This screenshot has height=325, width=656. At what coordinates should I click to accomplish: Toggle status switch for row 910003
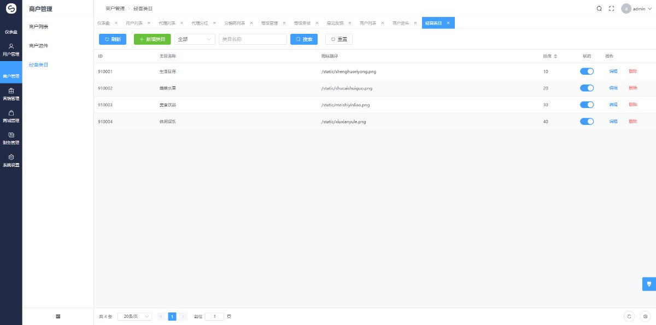pyautogui.click(x=587, y=105)
